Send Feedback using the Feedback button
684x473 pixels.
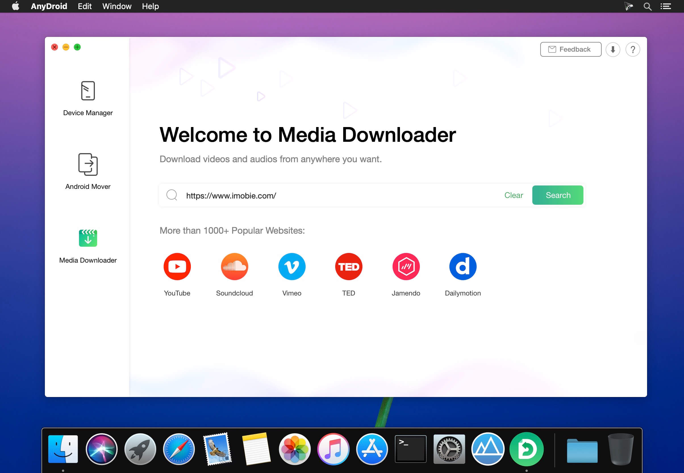point(570,49)
